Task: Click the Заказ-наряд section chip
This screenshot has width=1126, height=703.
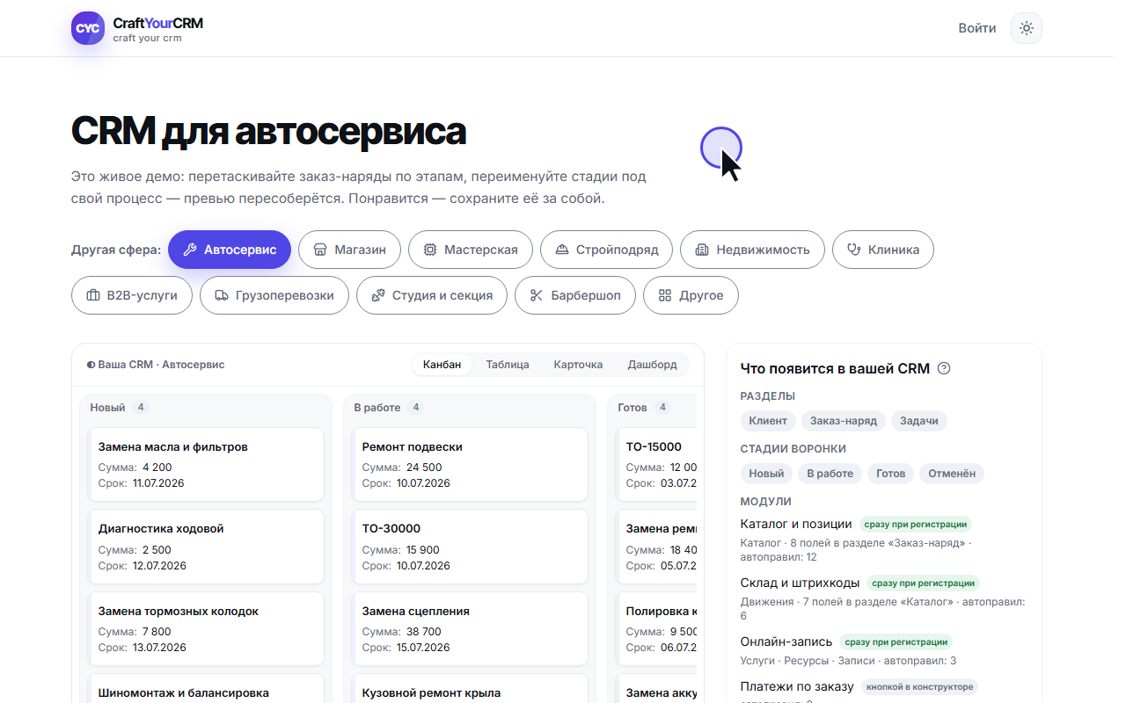Action: (x=844, y=421)
